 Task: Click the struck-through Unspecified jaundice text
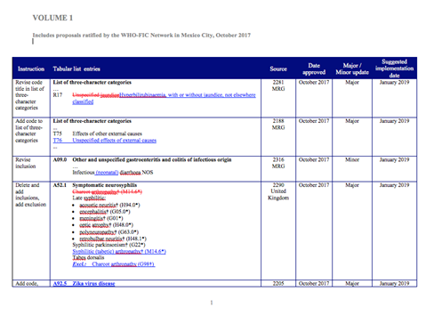[x=96, y=95]
